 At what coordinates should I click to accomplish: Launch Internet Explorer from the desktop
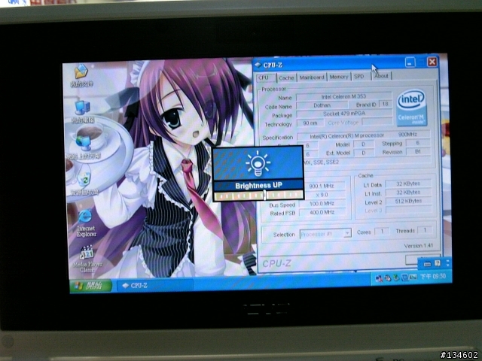(x=86, y=223)
